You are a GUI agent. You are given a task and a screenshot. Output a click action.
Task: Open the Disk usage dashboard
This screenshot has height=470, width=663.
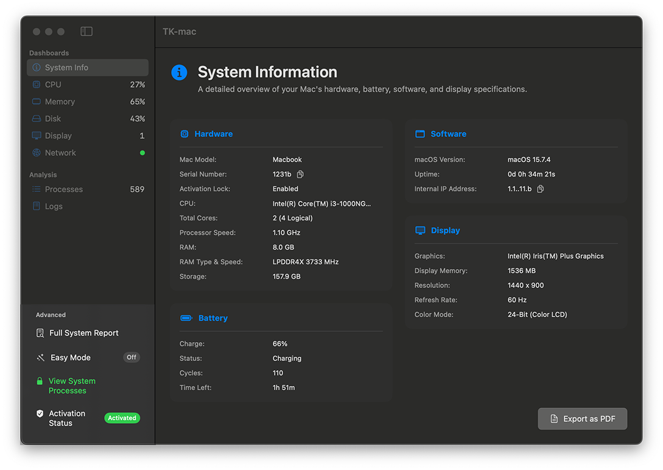click(x=52, y=118)
